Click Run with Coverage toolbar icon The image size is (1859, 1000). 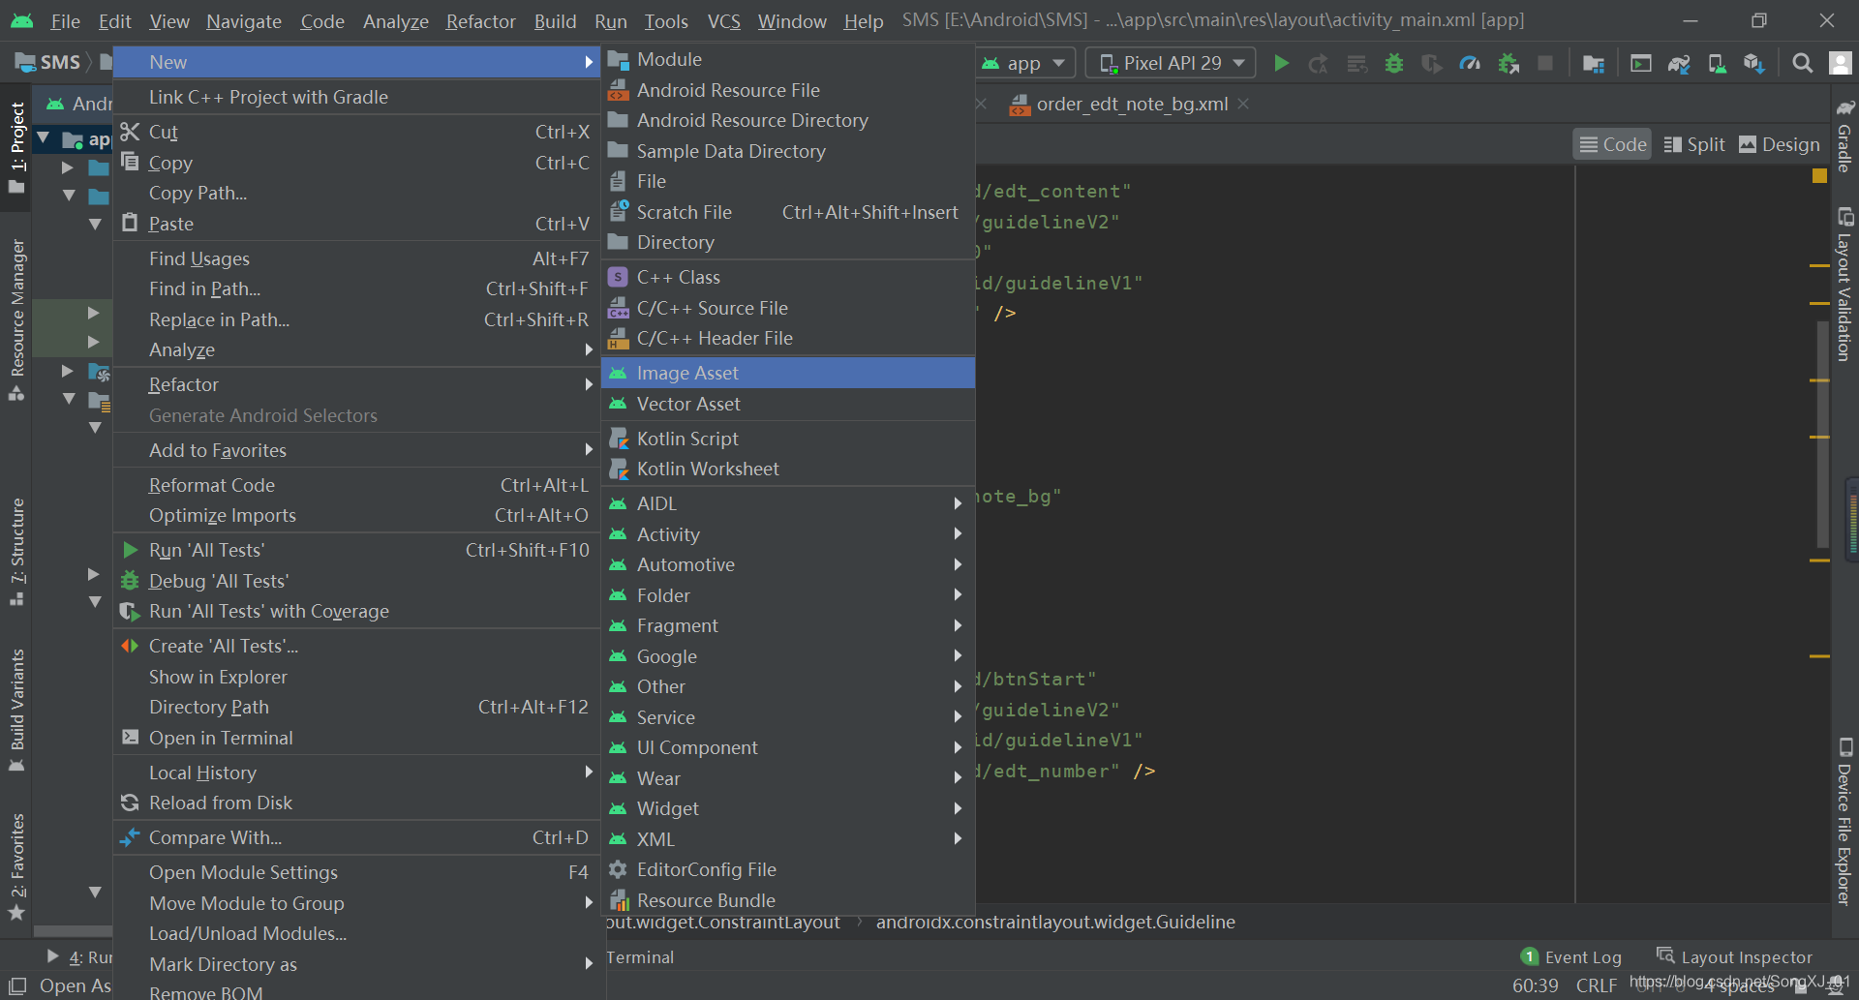[x=1432, y=64]
